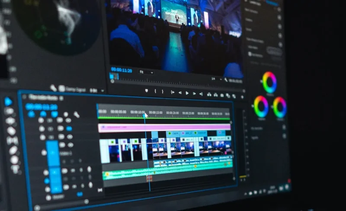Image resolution: width=346 pixels, height=211 pixels.
Task: Click the timeline ruler at 00:00:20:00
Action: (x=172, y=113)
